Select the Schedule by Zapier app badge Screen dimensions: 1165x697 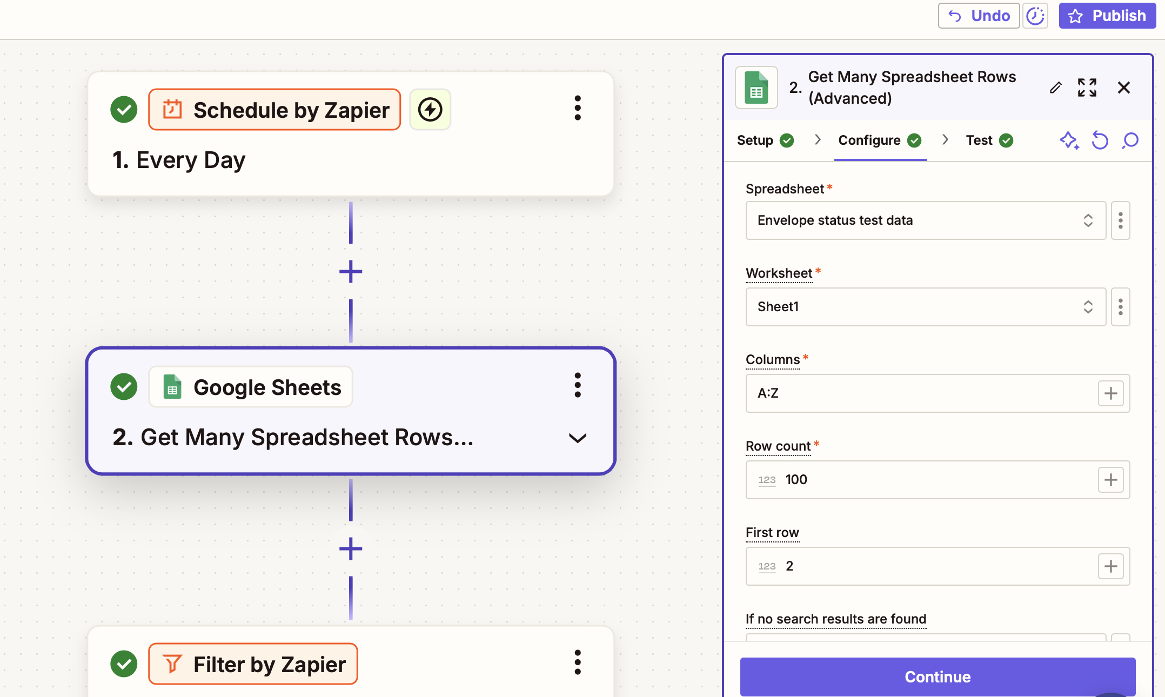(x=274, y=110)
